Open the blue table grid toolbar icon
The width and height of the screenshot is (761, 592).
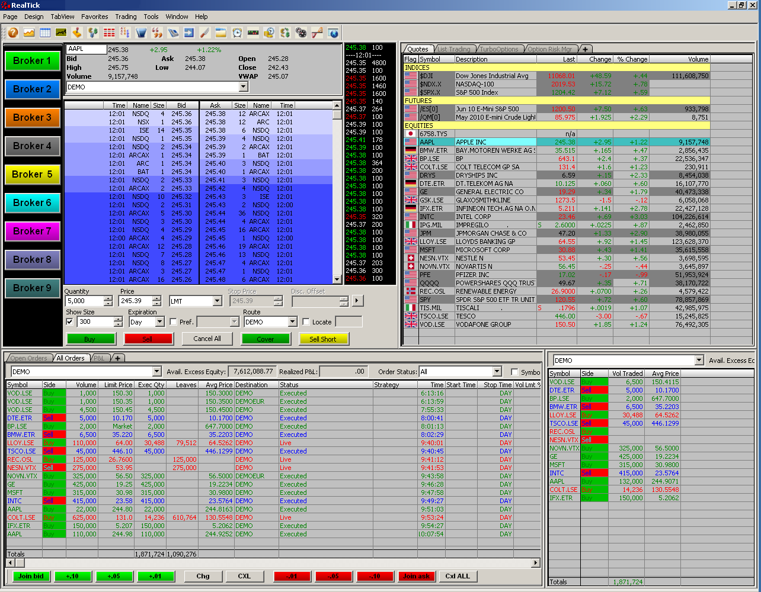[45, 33]
